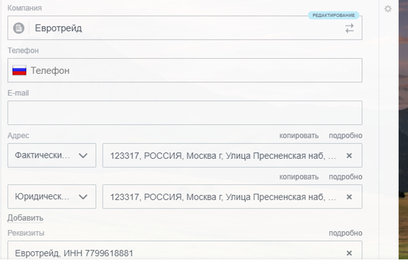
Task: Click the company icon beside Евротрейд
Action: pos(19,28)
